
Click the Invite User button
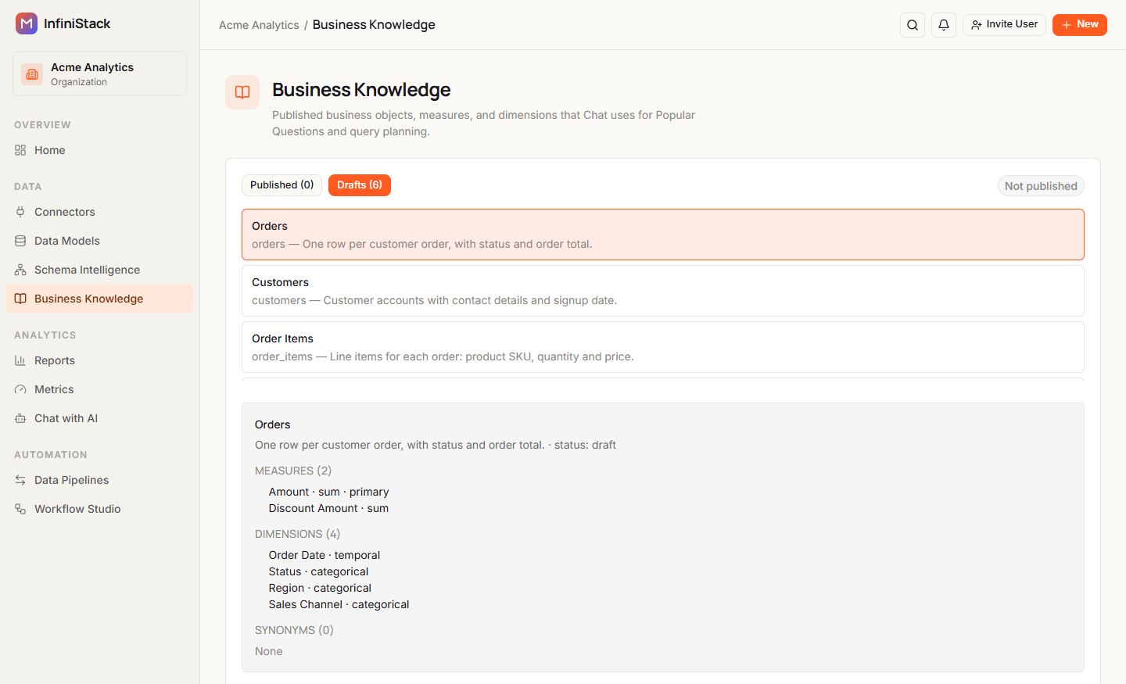pos(1004,25)
